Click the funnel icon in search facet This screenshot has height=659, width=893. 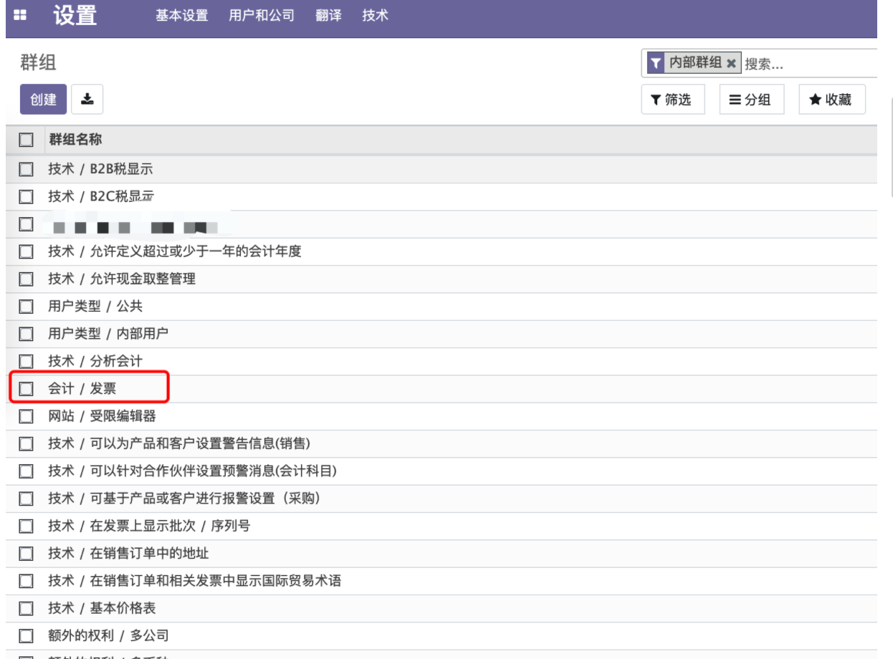(655, 63)
